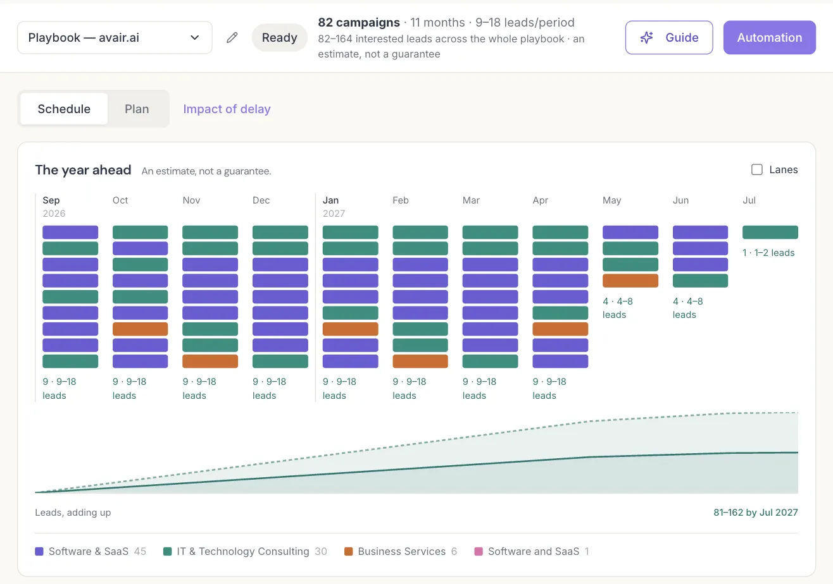833x584 pixels.
Task: Click the "82 campaigns" heading text
Action: click(359, 23)
